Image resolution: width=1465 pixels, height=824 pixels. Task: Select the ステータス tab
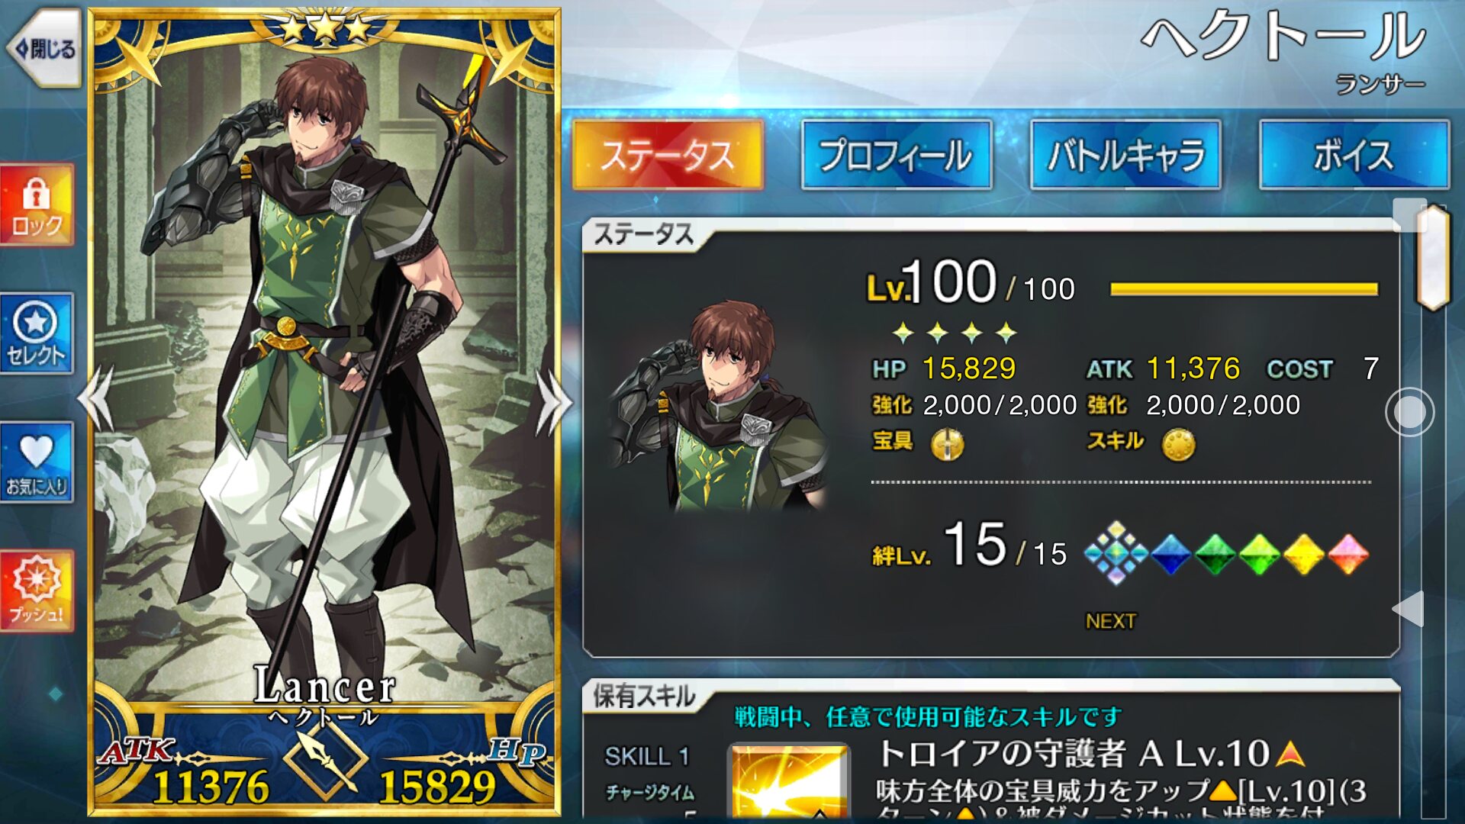point(668,155)
